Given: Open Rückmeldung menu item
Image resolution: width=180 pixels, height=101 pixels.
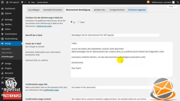Looking at the screenshot, I should pos(11,39).
